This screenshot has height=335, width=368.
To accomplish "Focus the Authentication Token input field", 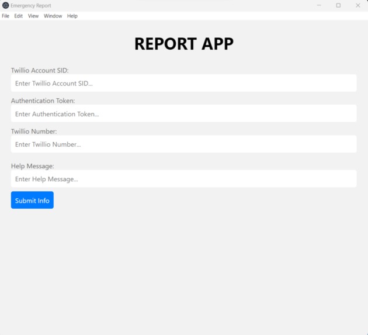I will pyautogui.click(x=184, y=113).
